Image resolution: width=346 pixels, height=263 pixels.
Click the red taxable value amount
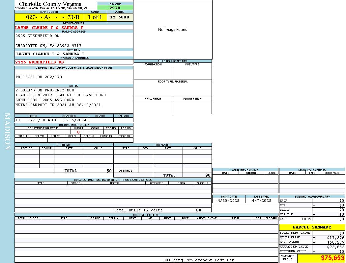tap(332, 258)
